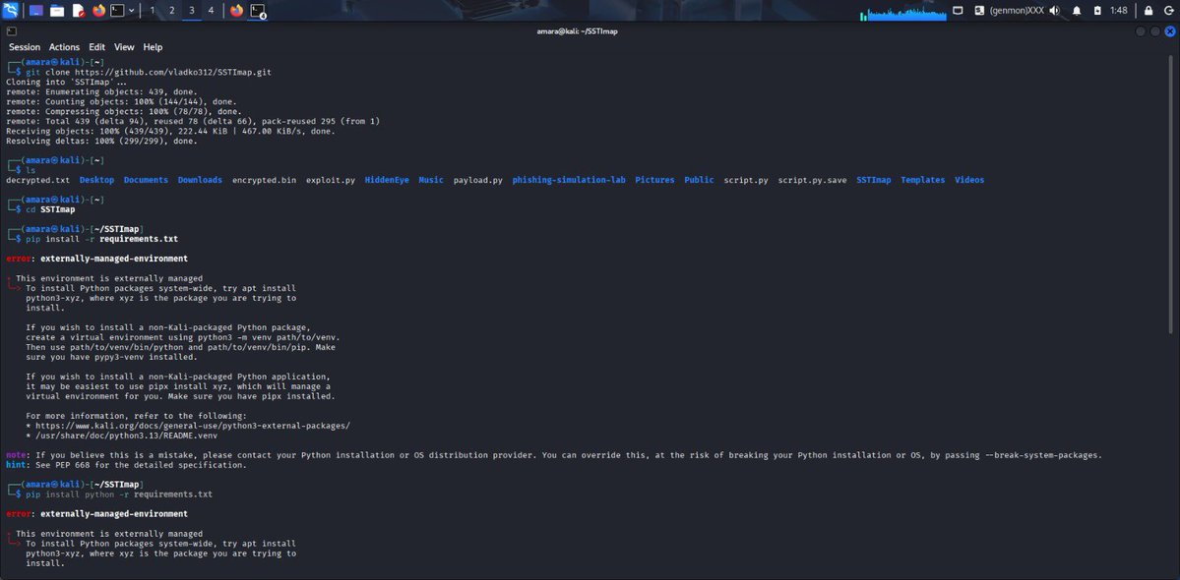Switch to workspace 4

211,11
